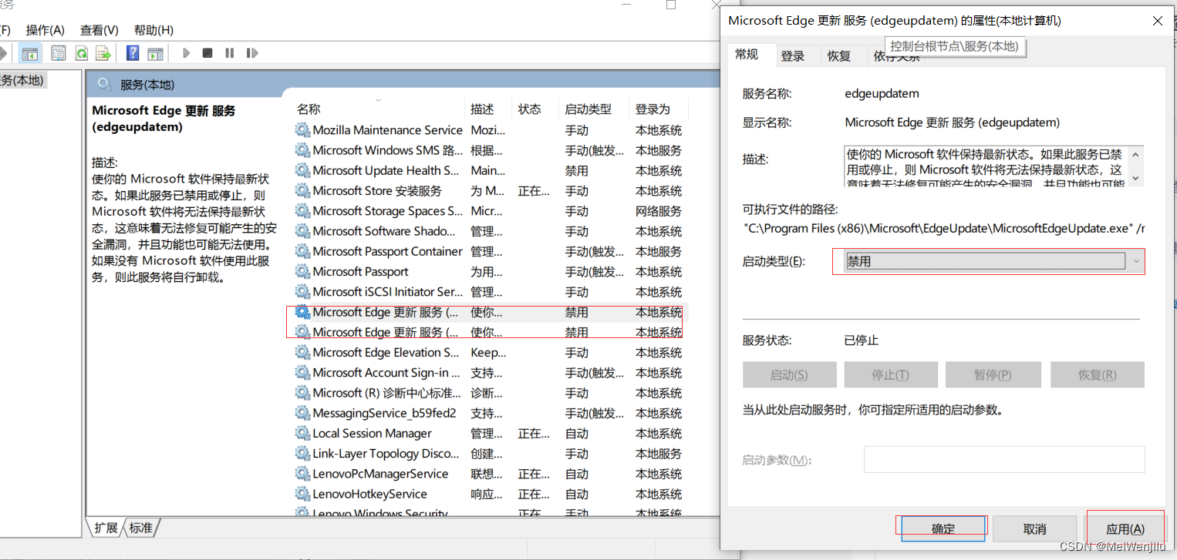This screenshot has height=560, width=1177.
Task: Open the 查看(V) menu
Action: [x=99, y=30]
